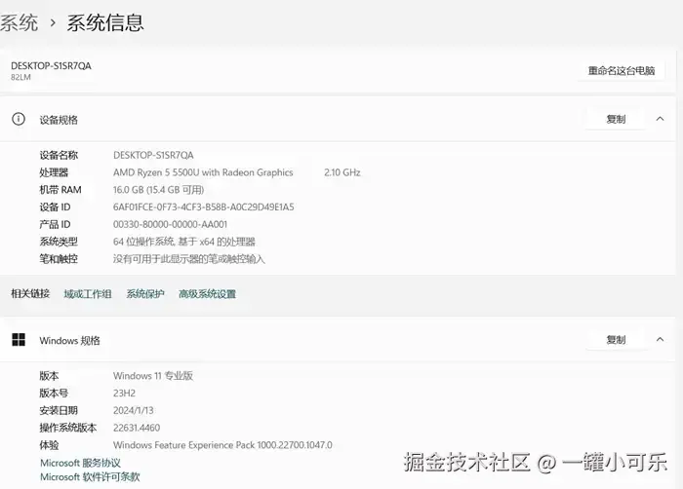Click the Windows 11 专业版 edition value
683x489 pixels.
point(153,376)
